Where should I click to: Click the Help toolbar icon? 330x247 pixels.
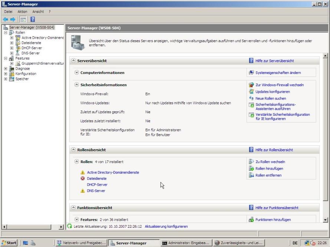coord(33,20)
